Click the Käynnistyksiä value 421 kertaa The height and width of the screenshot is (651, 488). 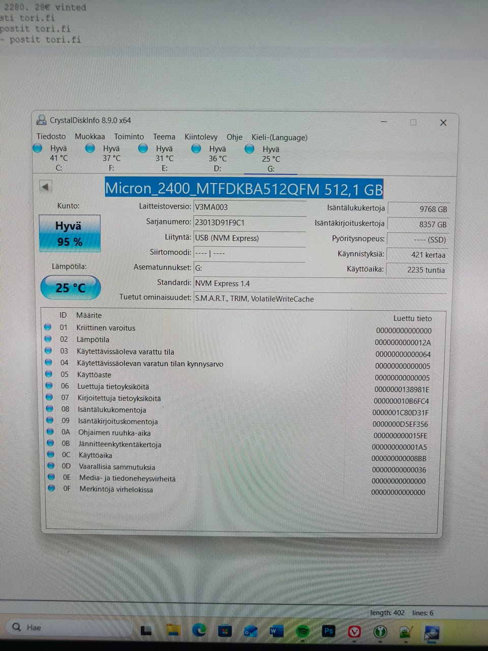point(418,255)
